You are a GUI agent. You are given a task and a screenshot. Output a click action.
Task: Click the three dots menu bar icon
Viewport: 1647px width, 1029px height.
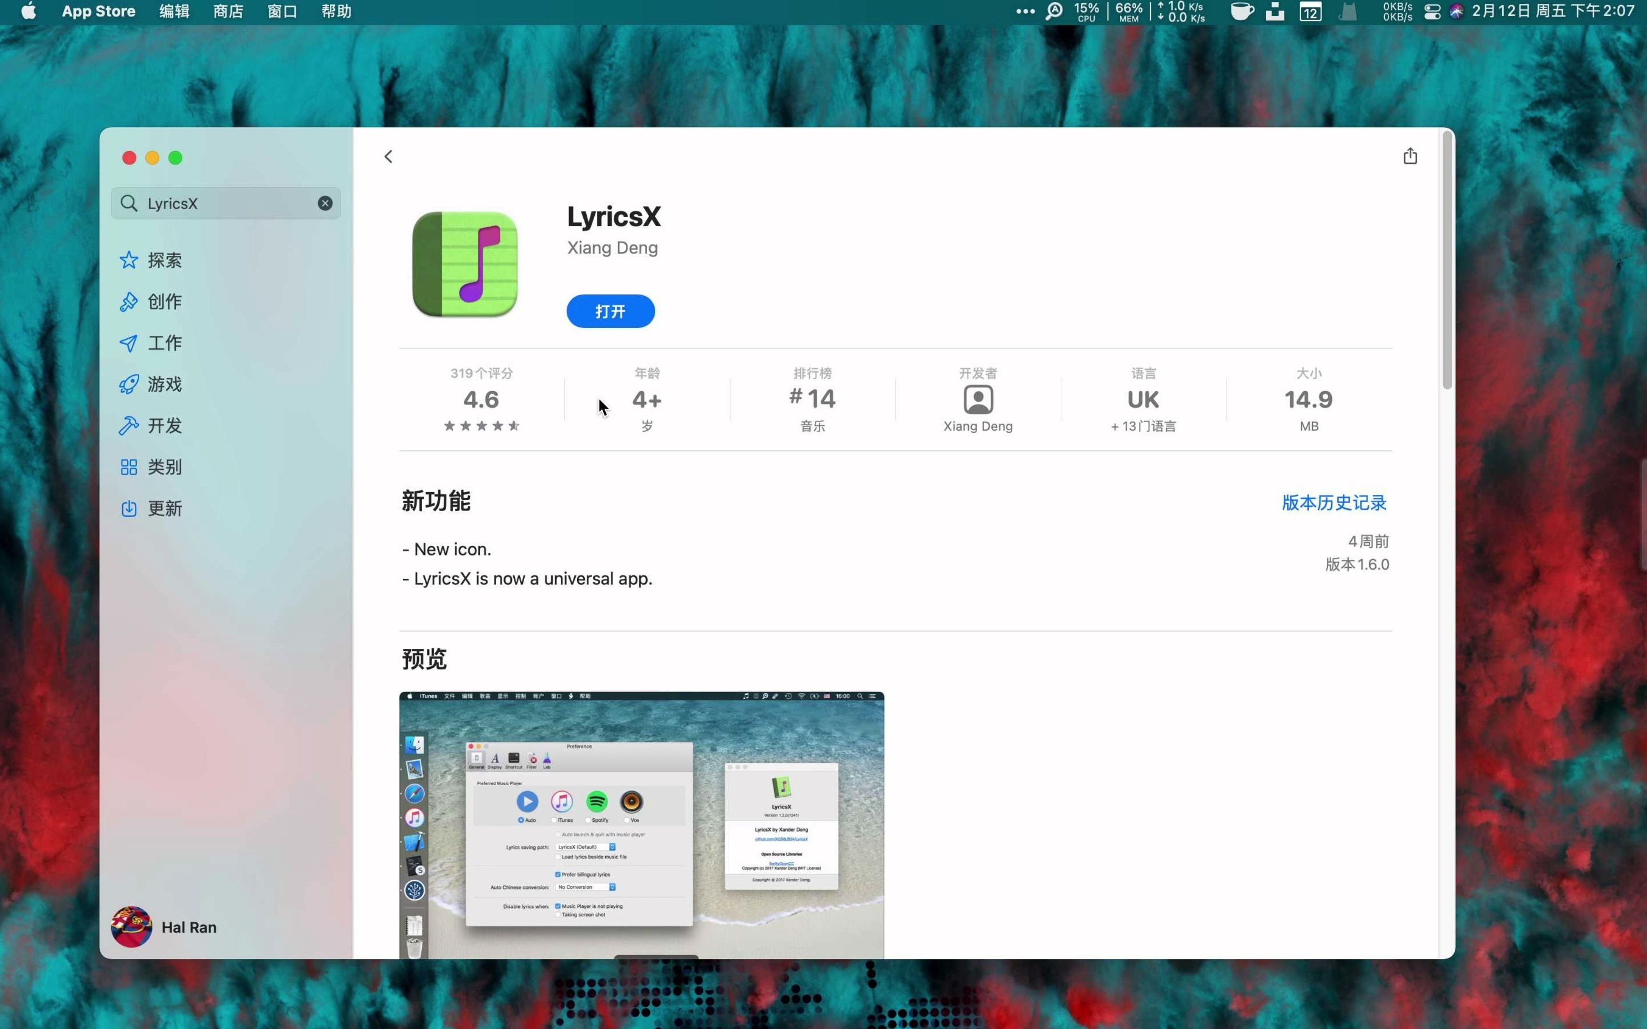click(1025, 11)
